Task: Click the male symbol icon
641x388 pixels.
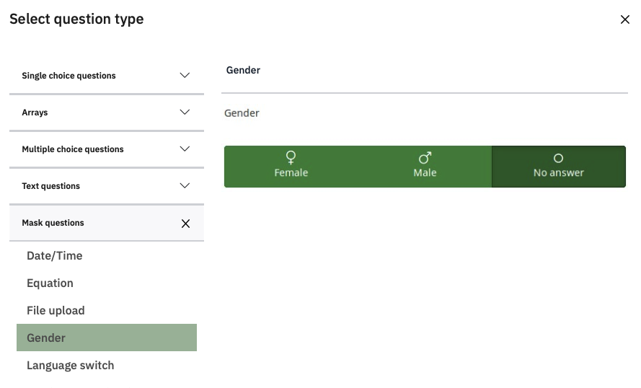Action: pos(425,157)
